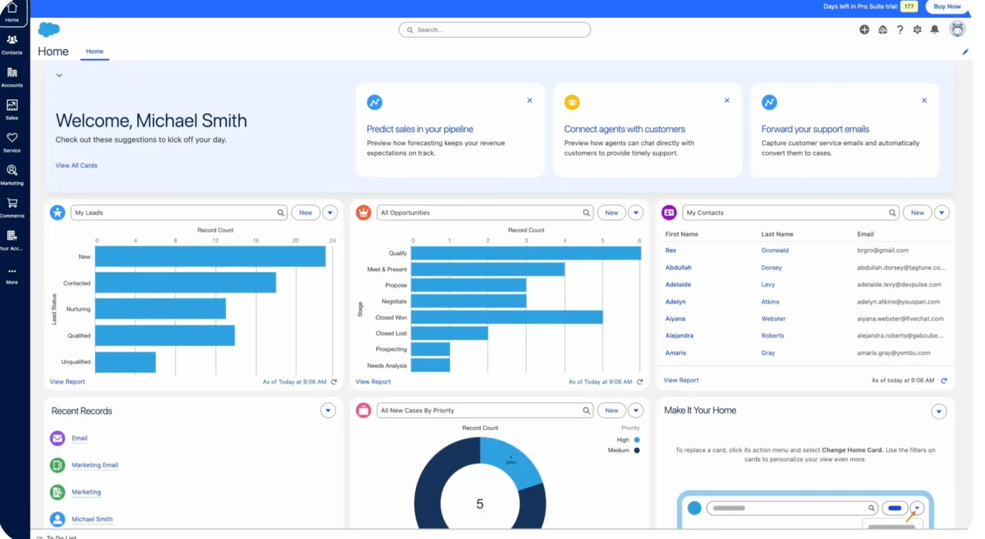Click Buy Now button

point(947,7)
